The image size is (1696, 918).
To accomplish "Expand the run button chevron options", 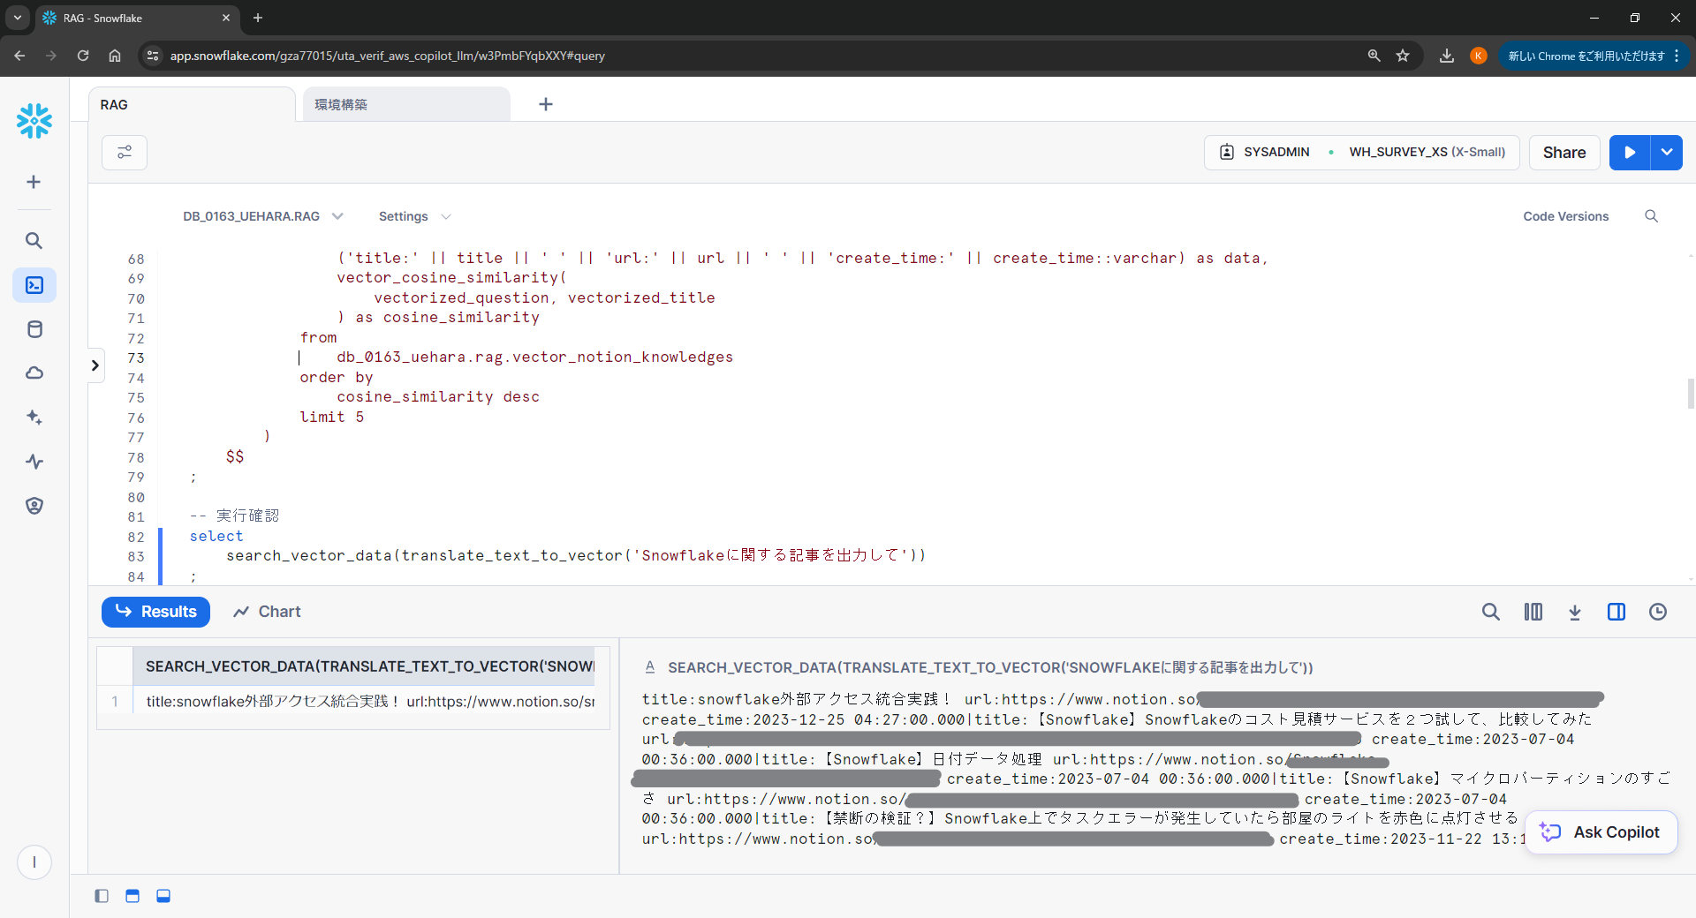I will click(1667, 152).
